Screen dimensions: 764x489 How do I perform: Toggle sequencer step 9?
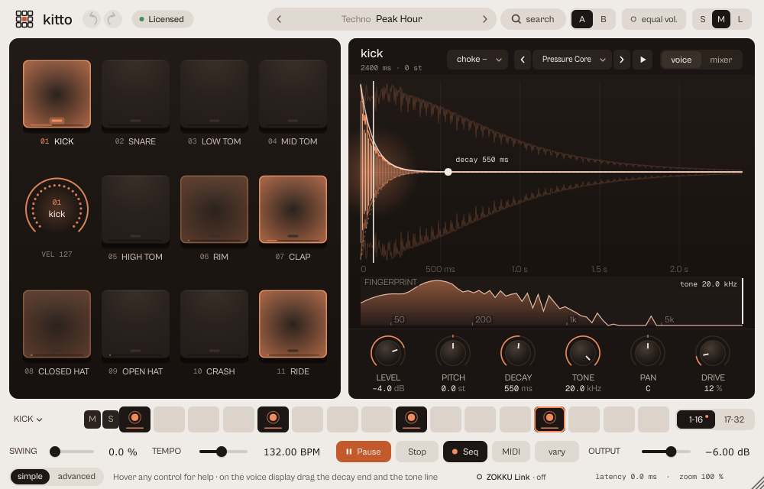[x=411, y=419]
